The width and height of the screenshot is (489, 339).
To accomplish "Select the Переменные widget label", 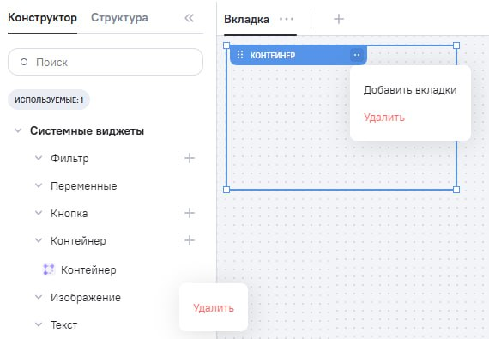I will coord(84,186).
